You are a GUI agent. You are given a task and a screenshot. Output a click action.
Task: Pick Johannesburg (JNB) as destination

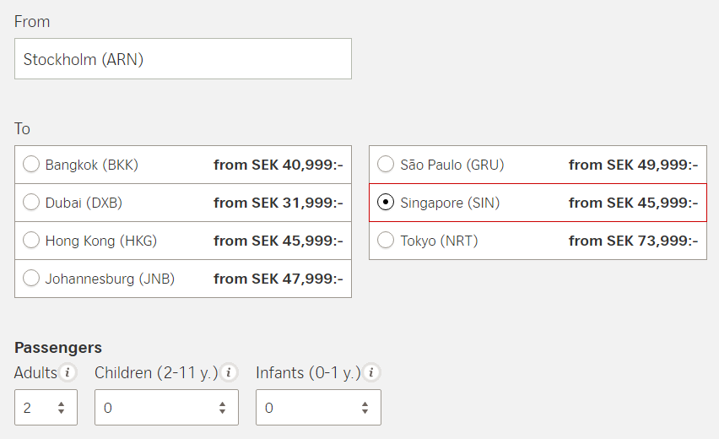tap(31, 279)
